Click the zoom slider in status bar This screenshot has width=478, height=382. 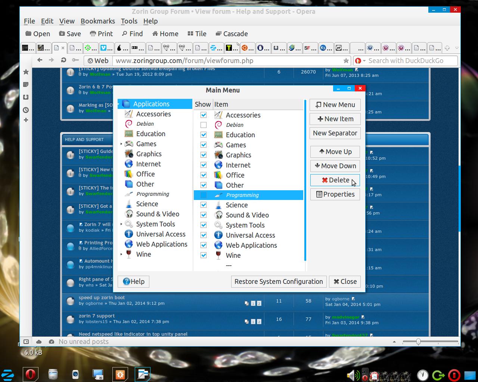(x=418, y=341)
